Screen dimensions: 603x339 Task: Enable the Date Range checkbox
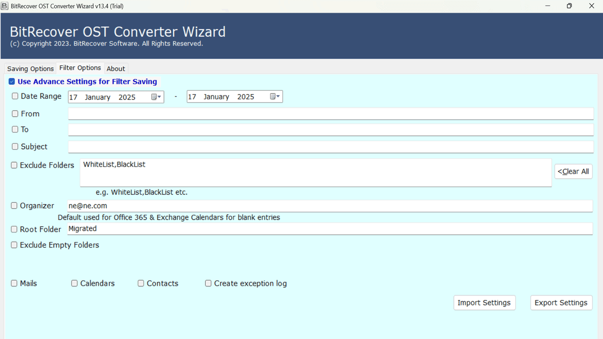[15, 96]
